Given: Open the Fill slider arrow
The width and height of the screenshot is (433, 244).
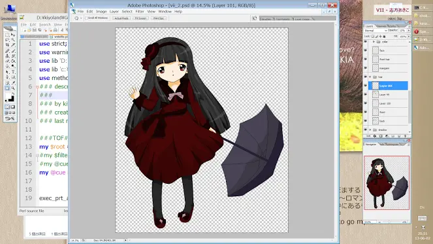Looking at the screenshot, I should click(409, 36).
